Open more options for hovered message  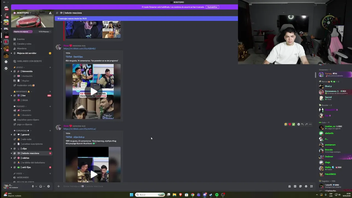[x=310, y=124]
